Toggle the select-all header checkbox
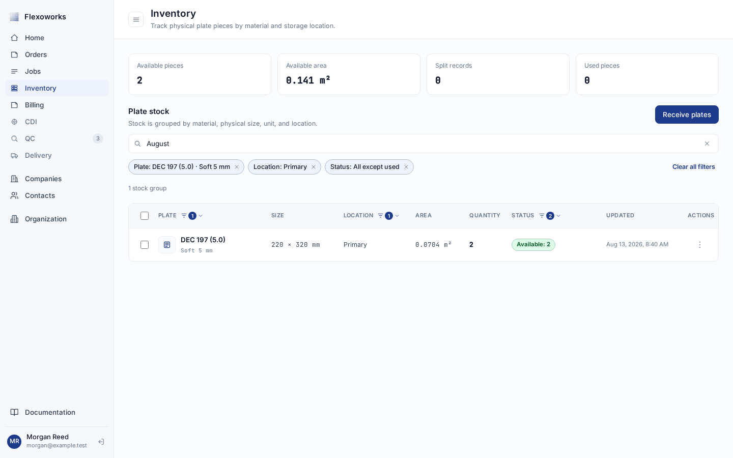Screen dimensions: 733x458 pyautogui.click(x=145, y=216)
